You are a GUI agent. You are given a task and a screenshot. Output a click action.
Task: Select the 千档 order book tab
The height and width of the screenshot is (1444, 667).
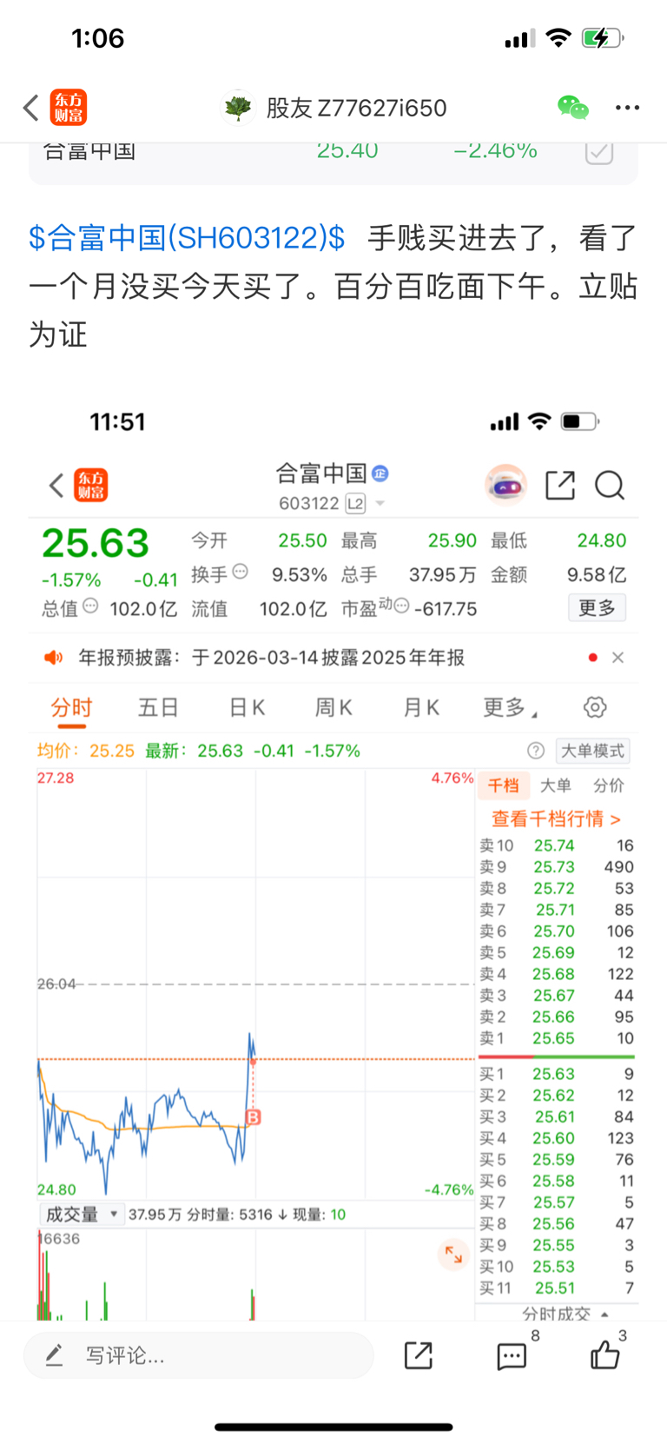coord(503,785)
